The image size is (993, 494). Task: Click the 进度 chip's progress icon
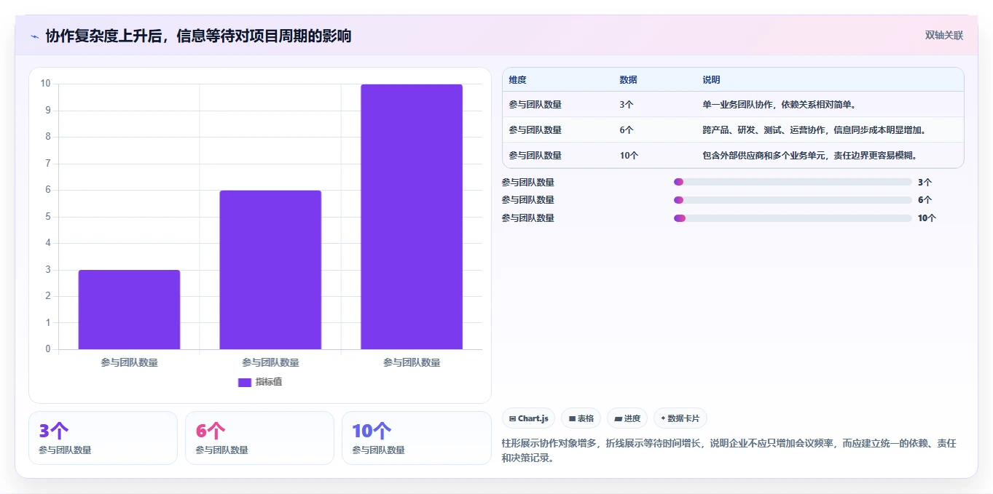pyautogui.click(x=618, y=419)
